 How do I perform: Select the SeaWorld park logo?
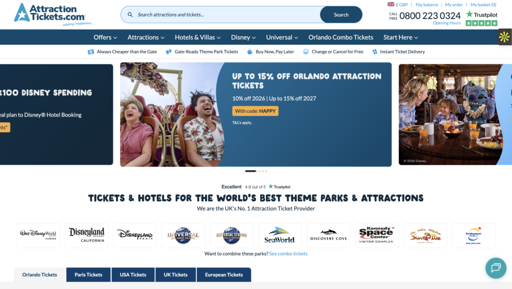point(280,235)
